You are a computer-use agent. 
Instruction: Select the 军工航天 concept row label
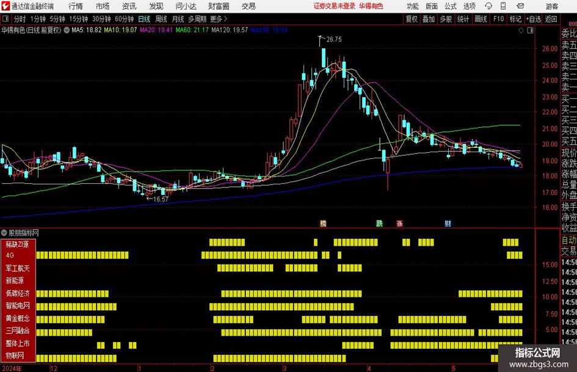pos(17,269)
